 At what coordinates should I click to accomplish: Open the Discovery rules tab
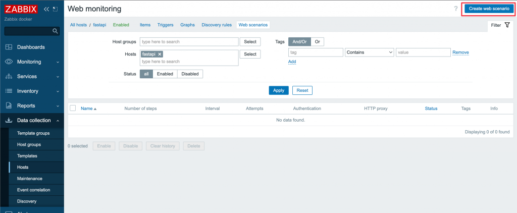pyautogui.click(x=217, y=25)
